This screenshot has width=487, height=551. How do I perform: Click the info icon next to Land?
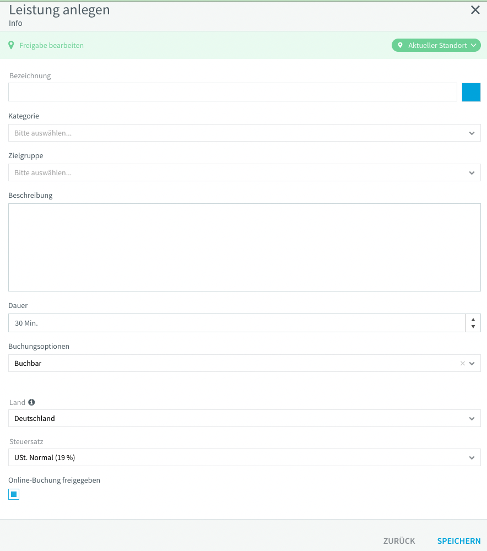coord(31,402)
